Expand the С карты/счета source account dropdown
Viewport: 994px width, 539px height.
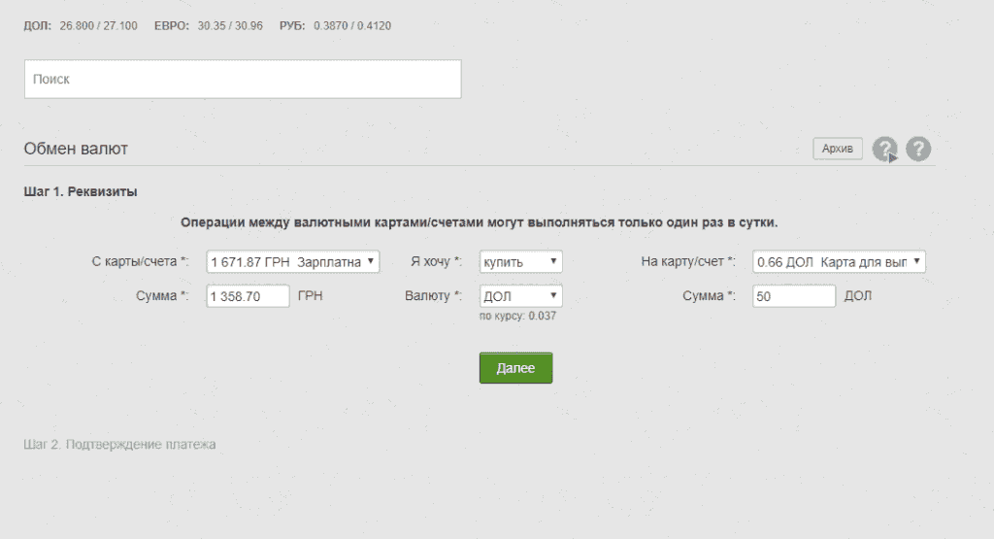[292, 261]
